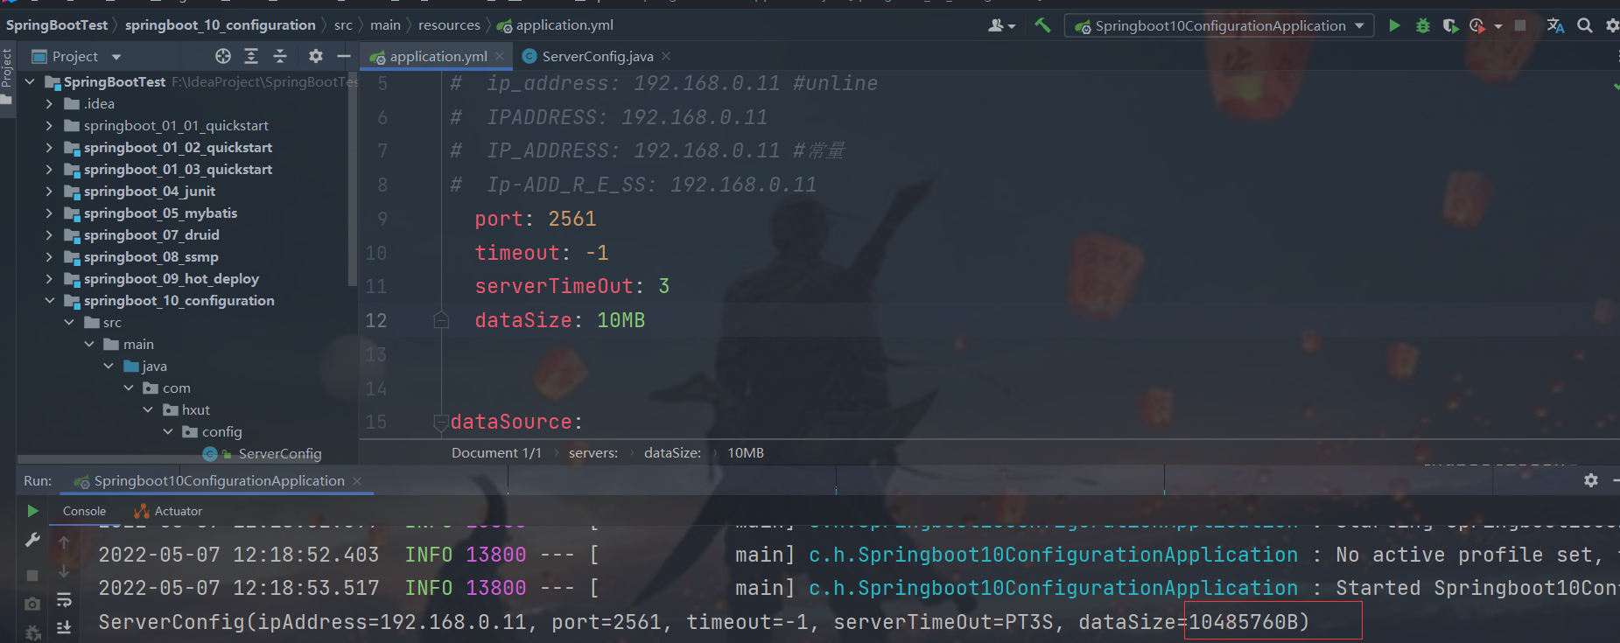Jump up the stack trace arrow

click(64, 542)
